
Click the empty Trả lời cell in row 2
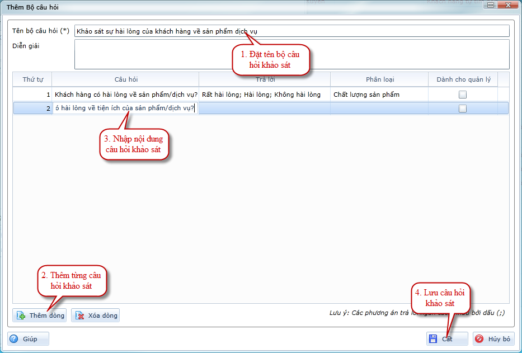click(x=265, y=109)
